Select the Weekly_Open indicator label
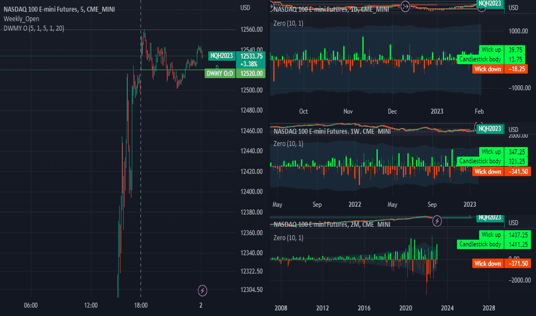The width and height of the screenshot is (536, 316). tap(21, 19)
